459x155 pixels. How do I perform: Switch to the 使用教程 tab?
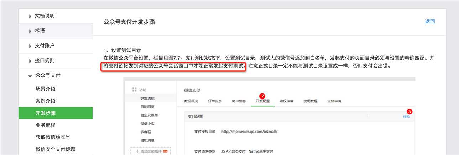311,101
